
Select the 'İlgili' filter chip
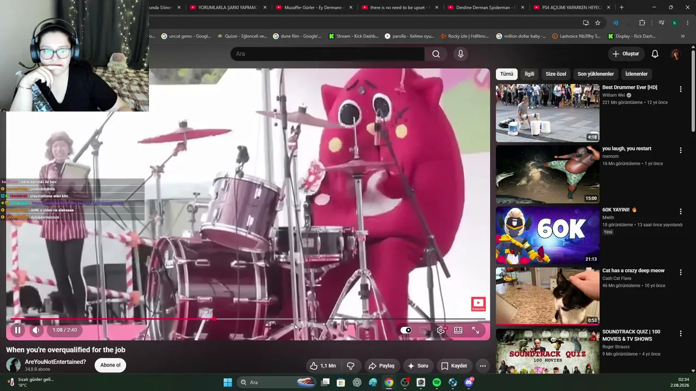click(529, 74)
